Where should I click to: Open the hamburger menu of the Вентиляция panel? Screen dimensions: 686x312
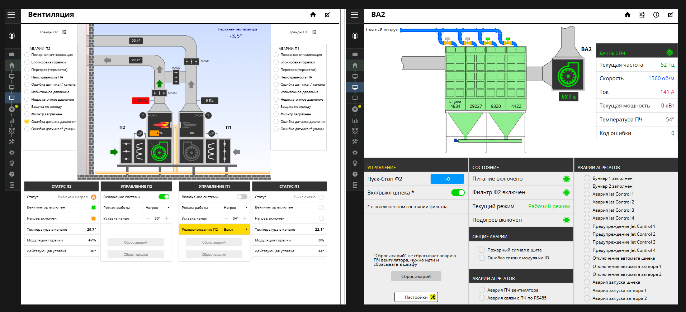[11, 15]
